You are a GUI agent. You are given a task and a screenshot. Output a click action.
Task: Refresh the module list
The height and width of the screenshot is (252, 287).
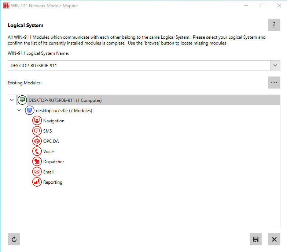[x=14, y=239]
